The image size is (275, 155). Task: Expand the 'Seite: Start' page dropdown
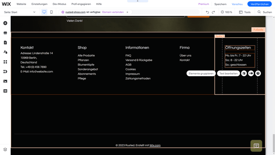click(19, 12)
